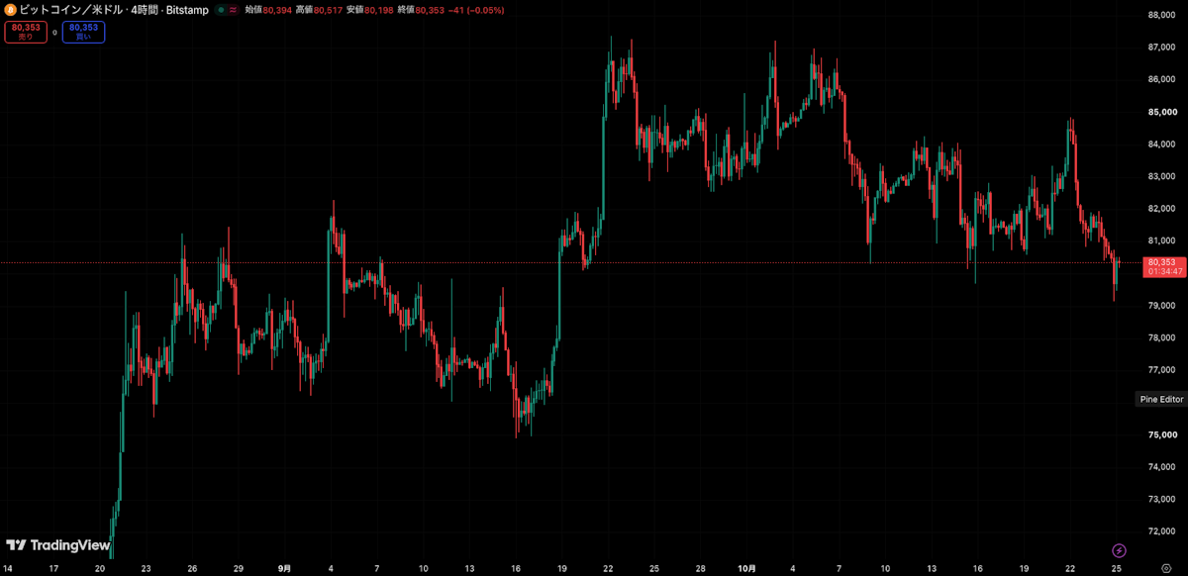Screen dimensions: 1188x576
Task: Click the green market status dot icon
Action: [220, 10]
